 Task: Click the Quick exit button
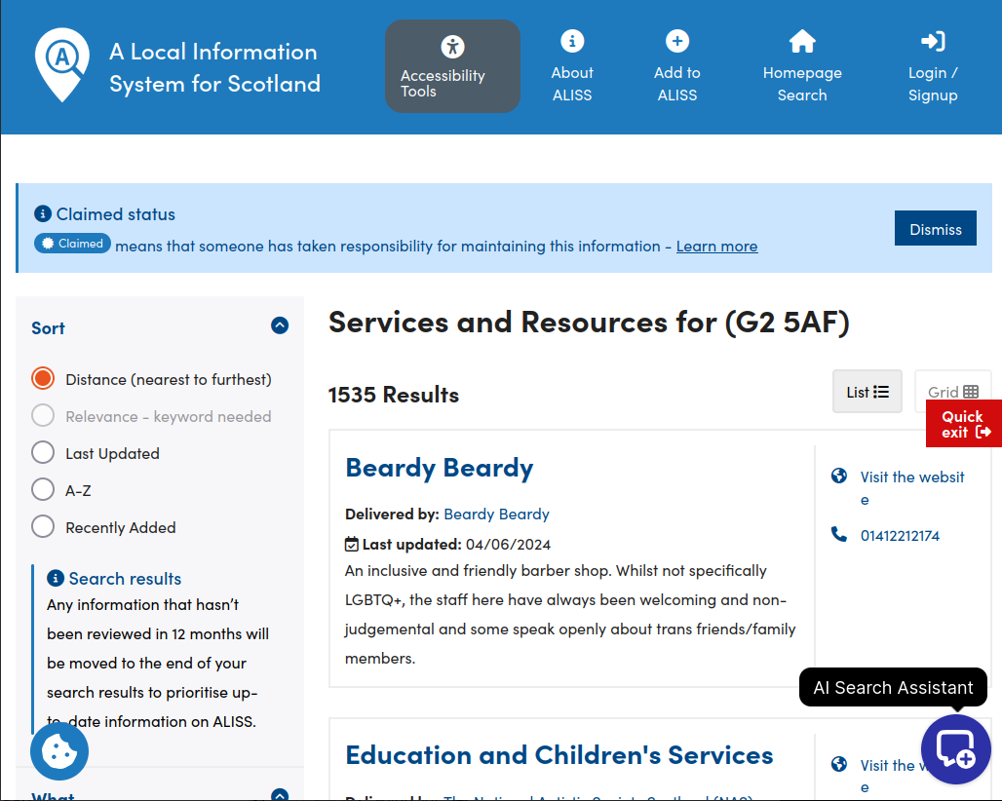click(x=964, y=424)
